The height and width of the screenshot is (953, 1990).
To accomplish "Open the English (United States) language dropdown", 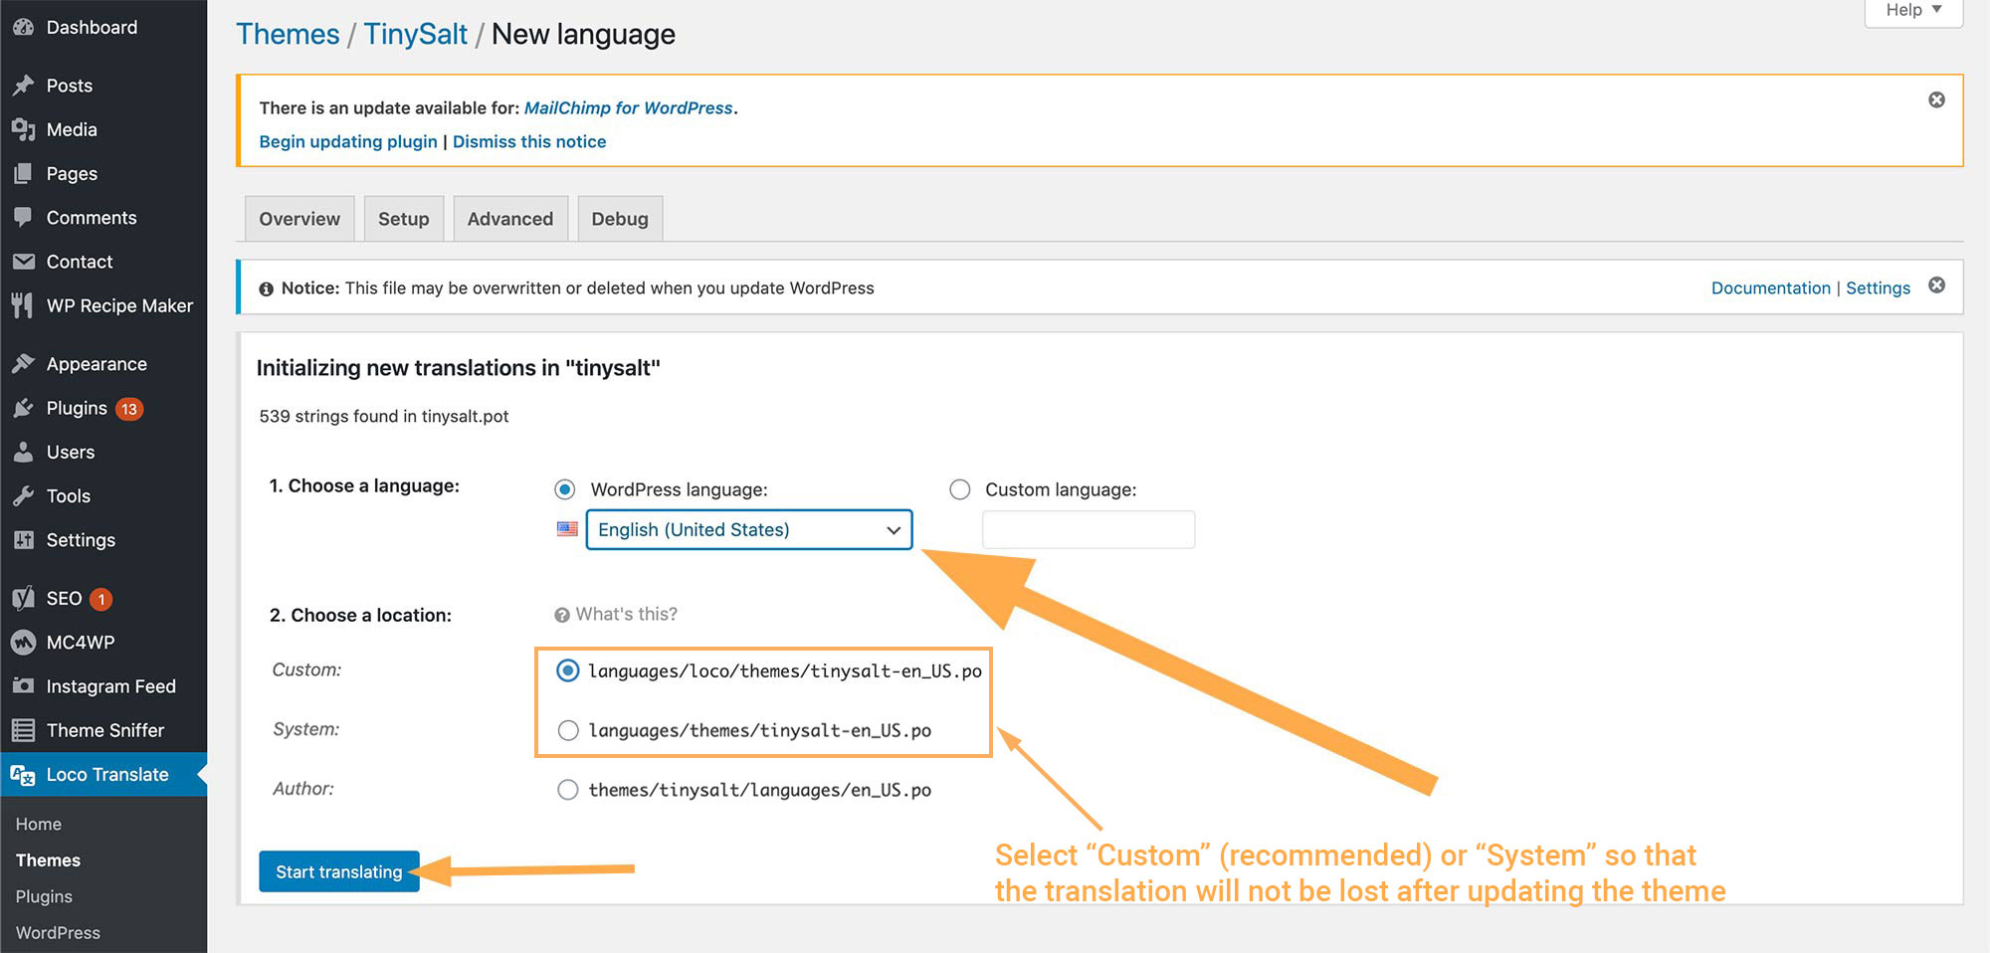I will pos(747,529).
